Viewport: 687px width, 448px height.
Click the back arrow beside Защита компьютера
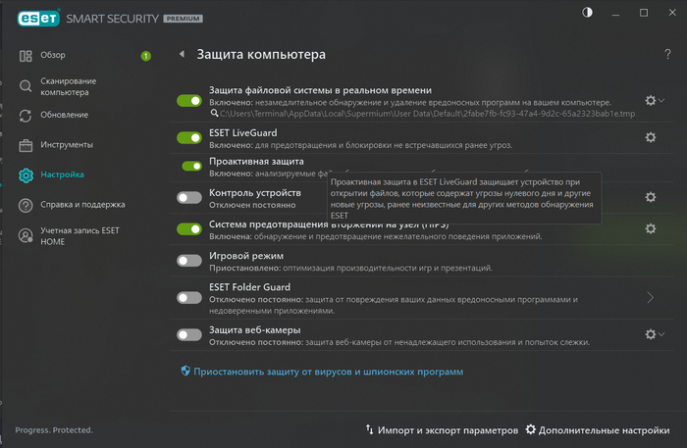tap(181, 55)
